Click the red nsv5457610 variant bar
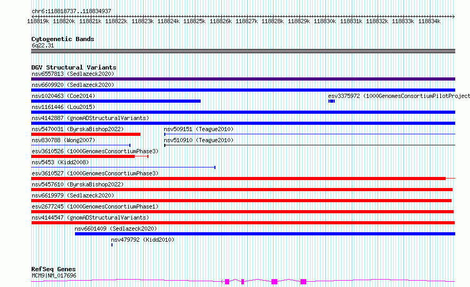The image size is (470, 287). pos(242,190)
